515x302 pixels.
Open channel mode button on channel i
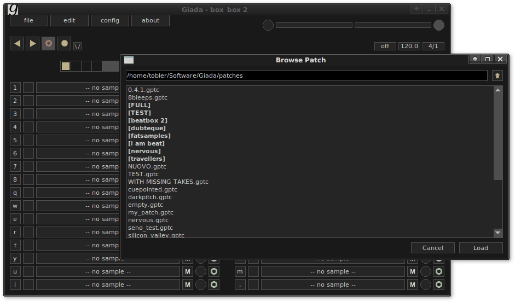click(214, 284)
